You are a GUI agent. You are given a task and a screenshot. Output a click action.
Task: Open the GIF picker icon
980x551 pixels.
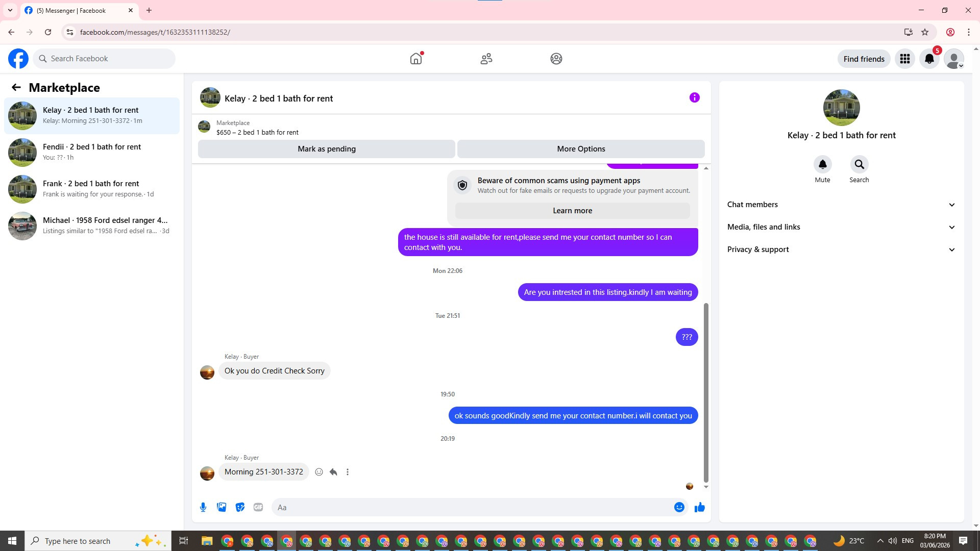click(258, 507)
